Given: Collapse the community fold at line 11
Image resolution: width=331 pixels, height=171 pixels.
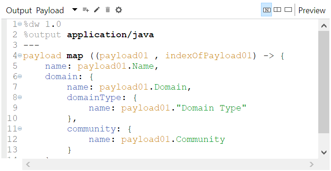Looking at the screenshot, I should (20, 128).
